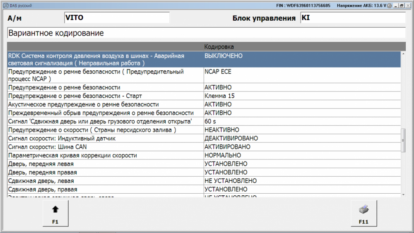414x233 pixels.
Task: Click the 'Клемма 15' value
Action: pos(219,96)
